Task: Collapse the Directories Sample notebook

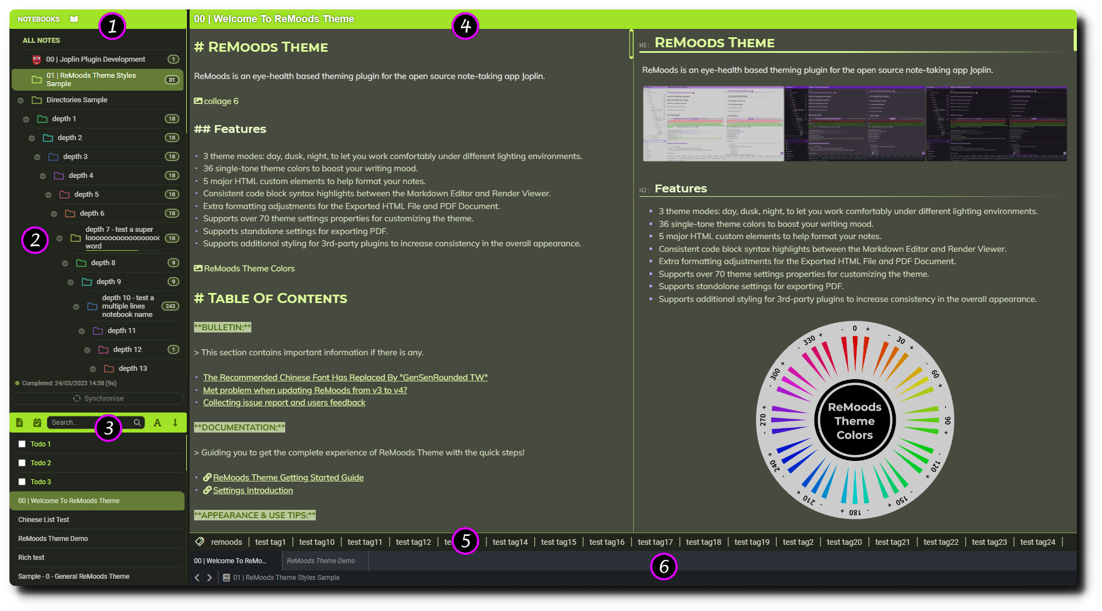Action: (x=21, y=101)
